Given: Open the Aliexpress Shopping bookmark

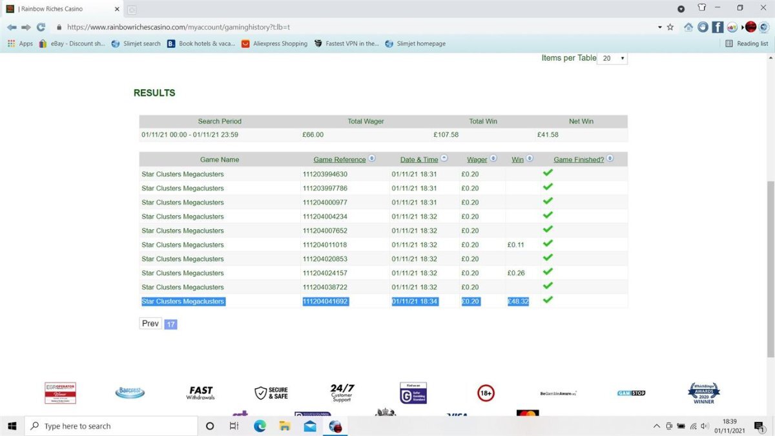Looking at the screenshot, I should tap(274, 44).
